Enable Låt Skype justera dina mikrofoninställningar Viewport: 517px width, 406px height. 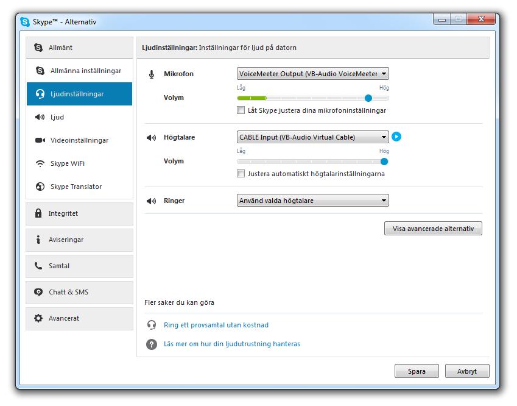coord(241,110)
